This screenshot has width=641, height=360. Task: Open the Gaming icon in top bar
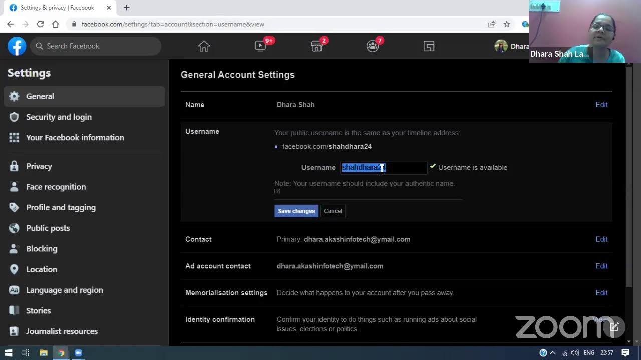point(429,46)
